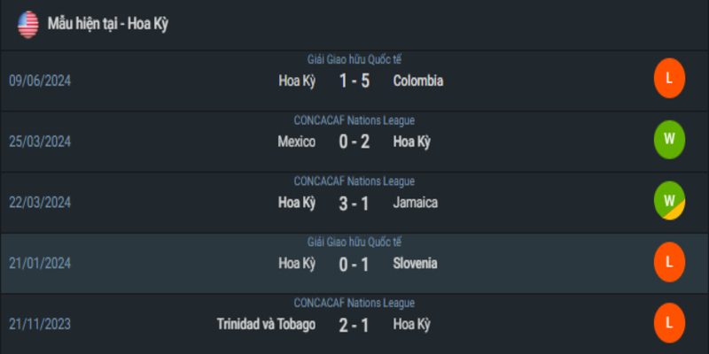Screen dimensions: 709x354
Task: Click the United States flag icon
Action: coord(28,25)
